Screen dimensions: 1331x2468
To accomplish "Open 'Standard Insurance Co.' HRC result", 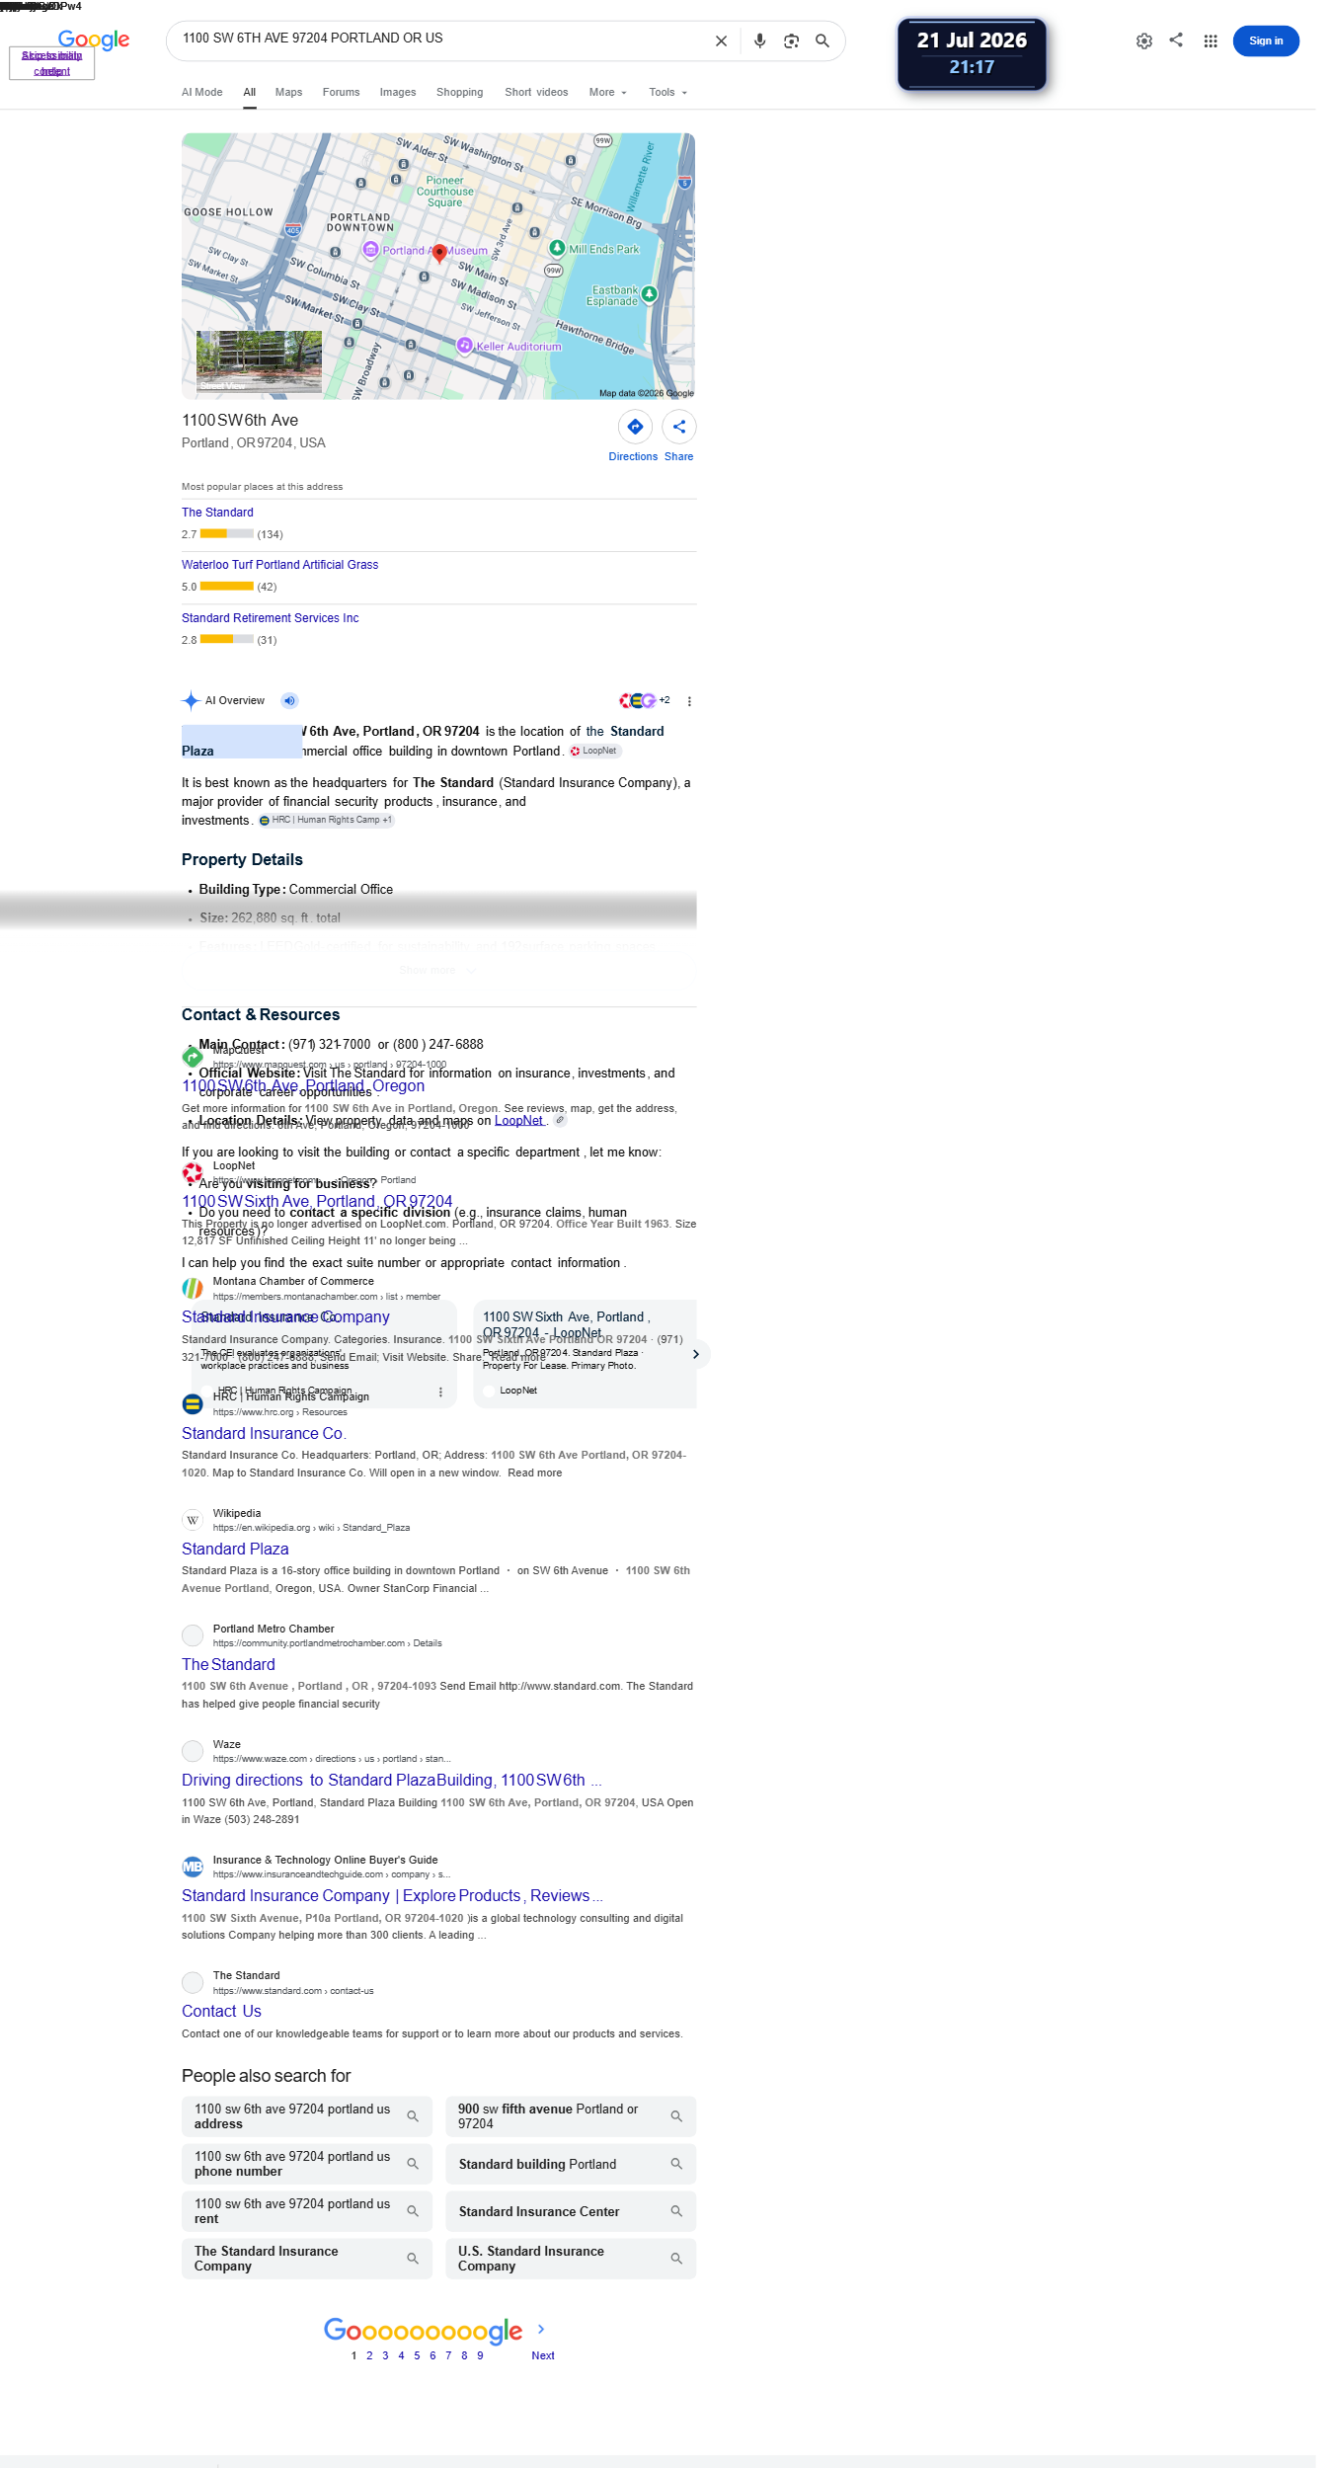I will pos(264,1433).
